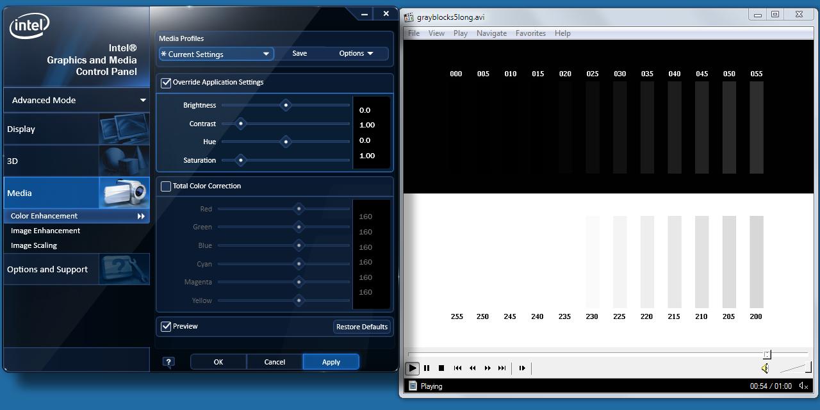Click the question toolbox icon for support

pyautogui.click(x=124, y=269)
